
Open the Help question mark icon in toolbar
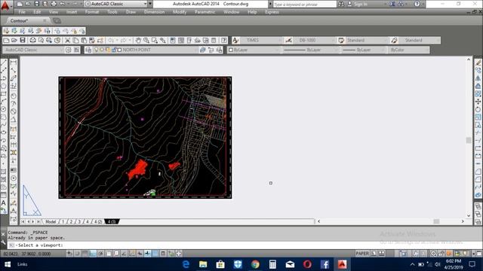[x=224, y=40]
